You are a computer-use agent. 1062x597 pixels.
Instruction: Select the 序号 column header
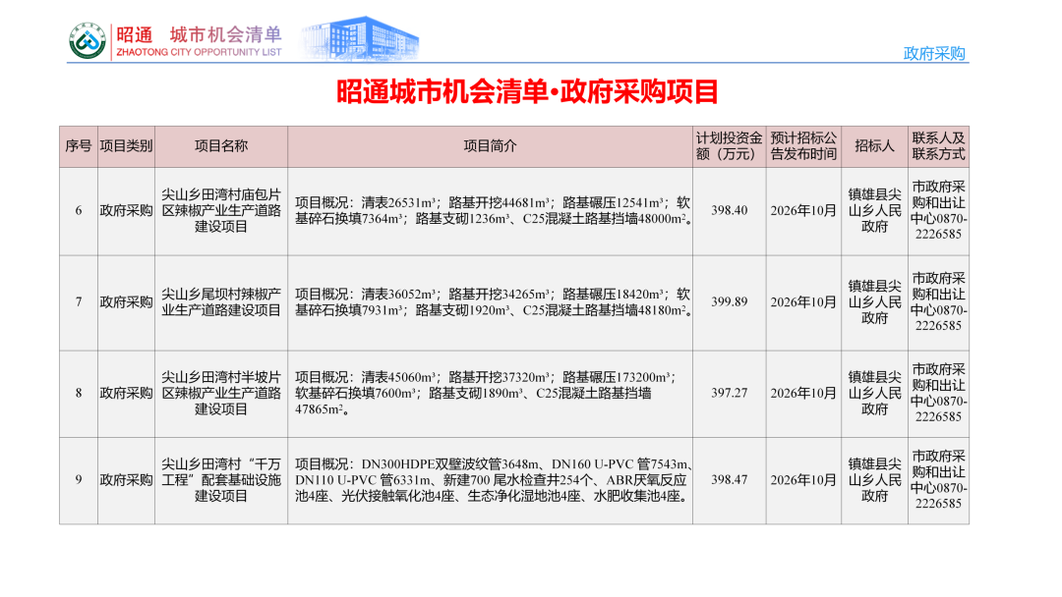[79, 146]
